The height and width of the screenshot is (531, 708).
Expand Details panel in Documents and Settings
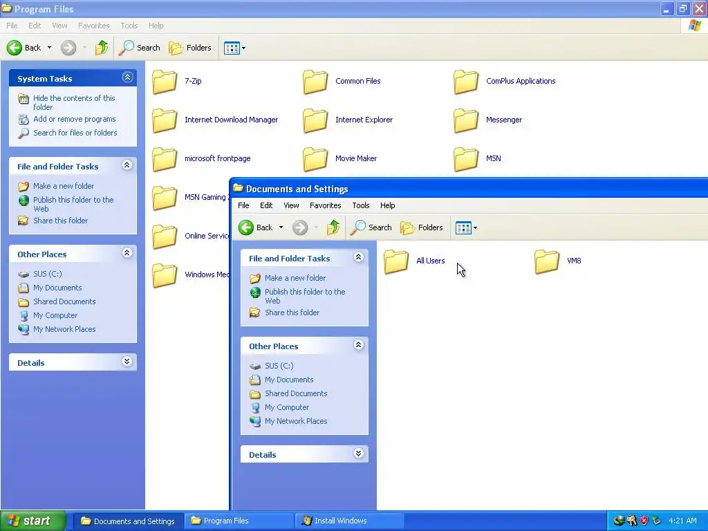[359, 454]
